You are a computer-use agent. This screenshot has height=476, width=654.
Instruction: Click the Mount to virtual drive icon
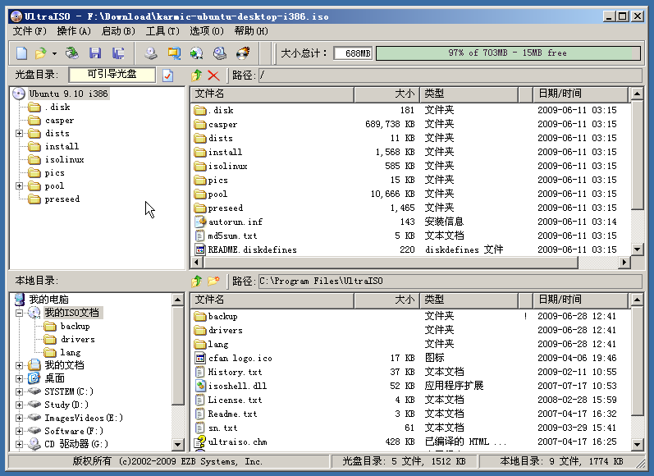220,53
